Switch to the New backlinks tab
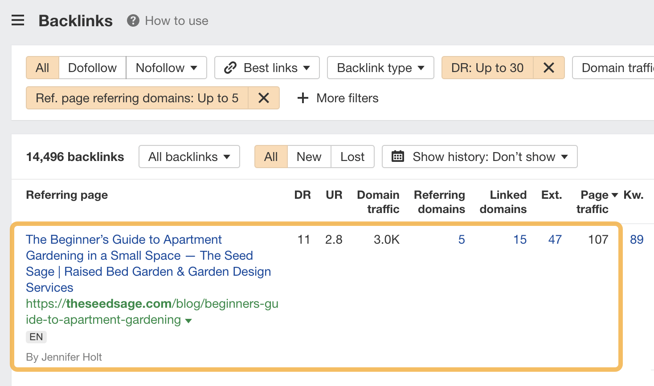This screenshot has height=386, width=654. [308, 157]
